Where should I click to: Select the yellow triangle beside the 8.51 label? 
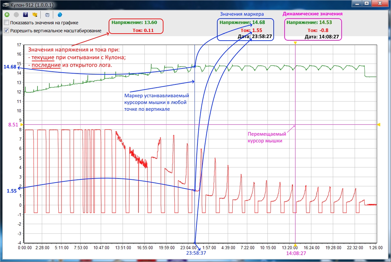pyautogui.click(x=22, y=124)
